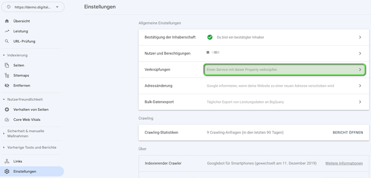Click 'Täglicher Export von Leistungsdaten an BigQuery'
This screenshot has width=371, height=178.
point(245,102)
